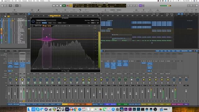The width and height of the screenshot is (199, 112).
Task: Open the Editors scissors button
Action: pos(20,6)
